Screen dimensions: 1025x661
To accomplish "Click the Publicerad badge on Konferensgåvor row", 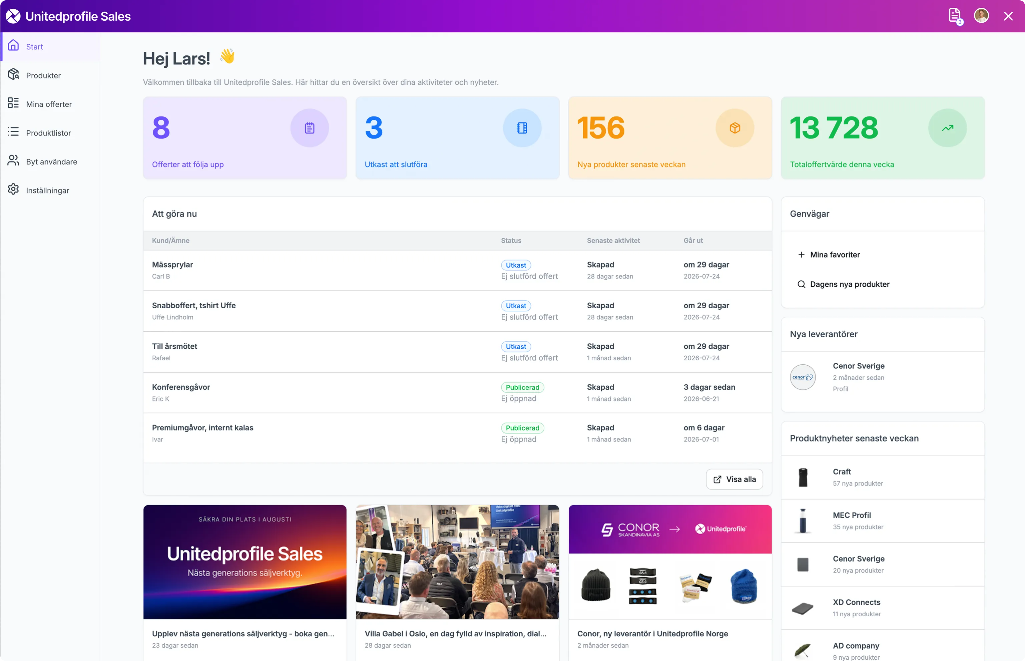I will pos(523,387).
